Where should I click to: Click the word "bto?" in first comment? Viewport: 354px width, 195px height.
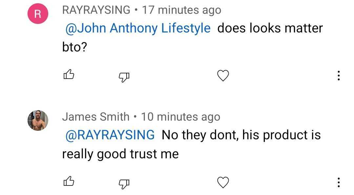pyautogui.click(x=74, y=47)
